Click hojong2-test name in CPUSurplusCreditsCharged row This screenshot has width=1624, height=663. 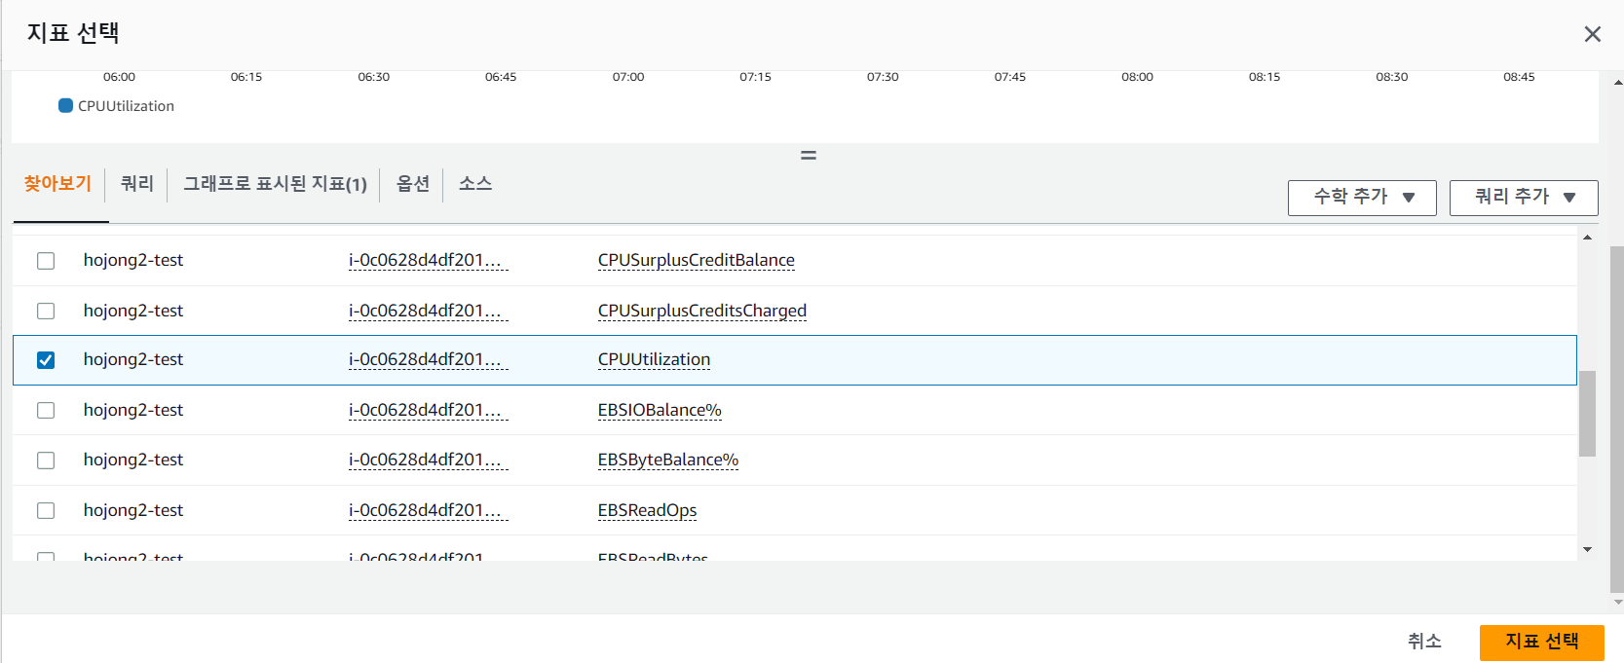point(133,311)
